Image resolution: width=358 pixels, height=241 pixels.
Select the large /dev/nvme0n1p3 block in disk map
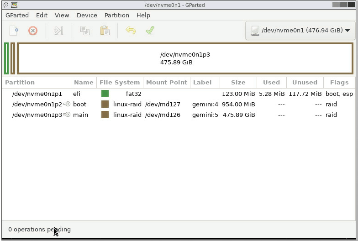click(x=185, y=58)
